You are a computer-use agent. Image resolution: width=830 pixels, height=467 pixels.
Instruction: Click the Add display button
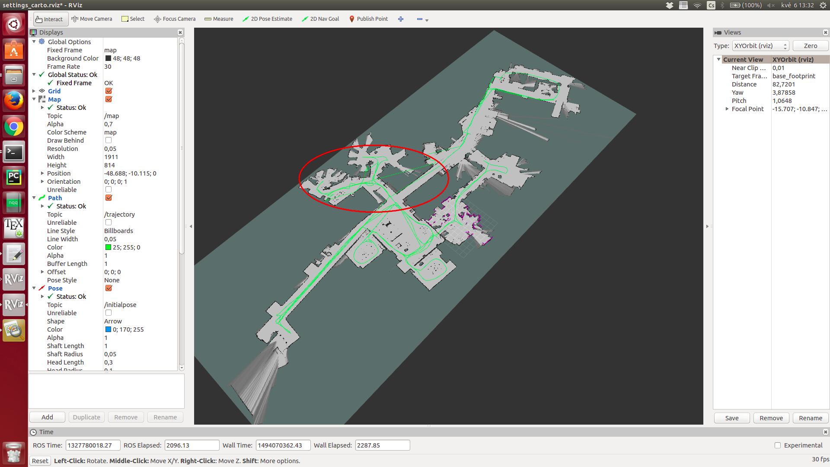(47, 417)
